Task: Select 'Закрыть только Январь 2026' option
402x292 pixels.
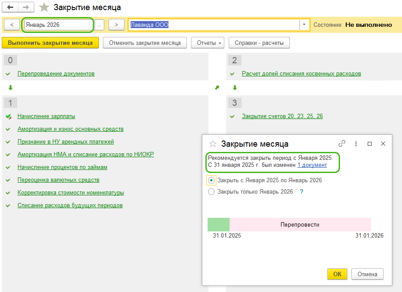Action: click(x=212, y=191)
